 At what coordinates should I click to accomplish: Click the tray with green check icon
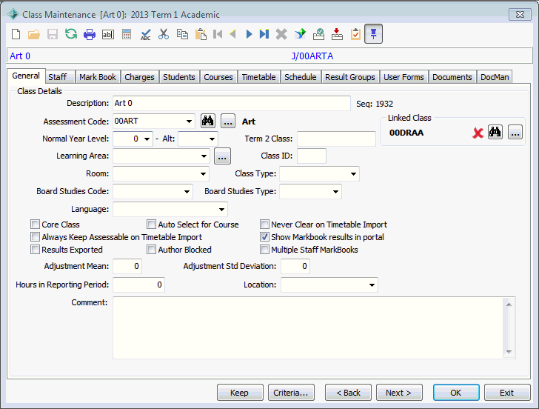coord(318,34)
